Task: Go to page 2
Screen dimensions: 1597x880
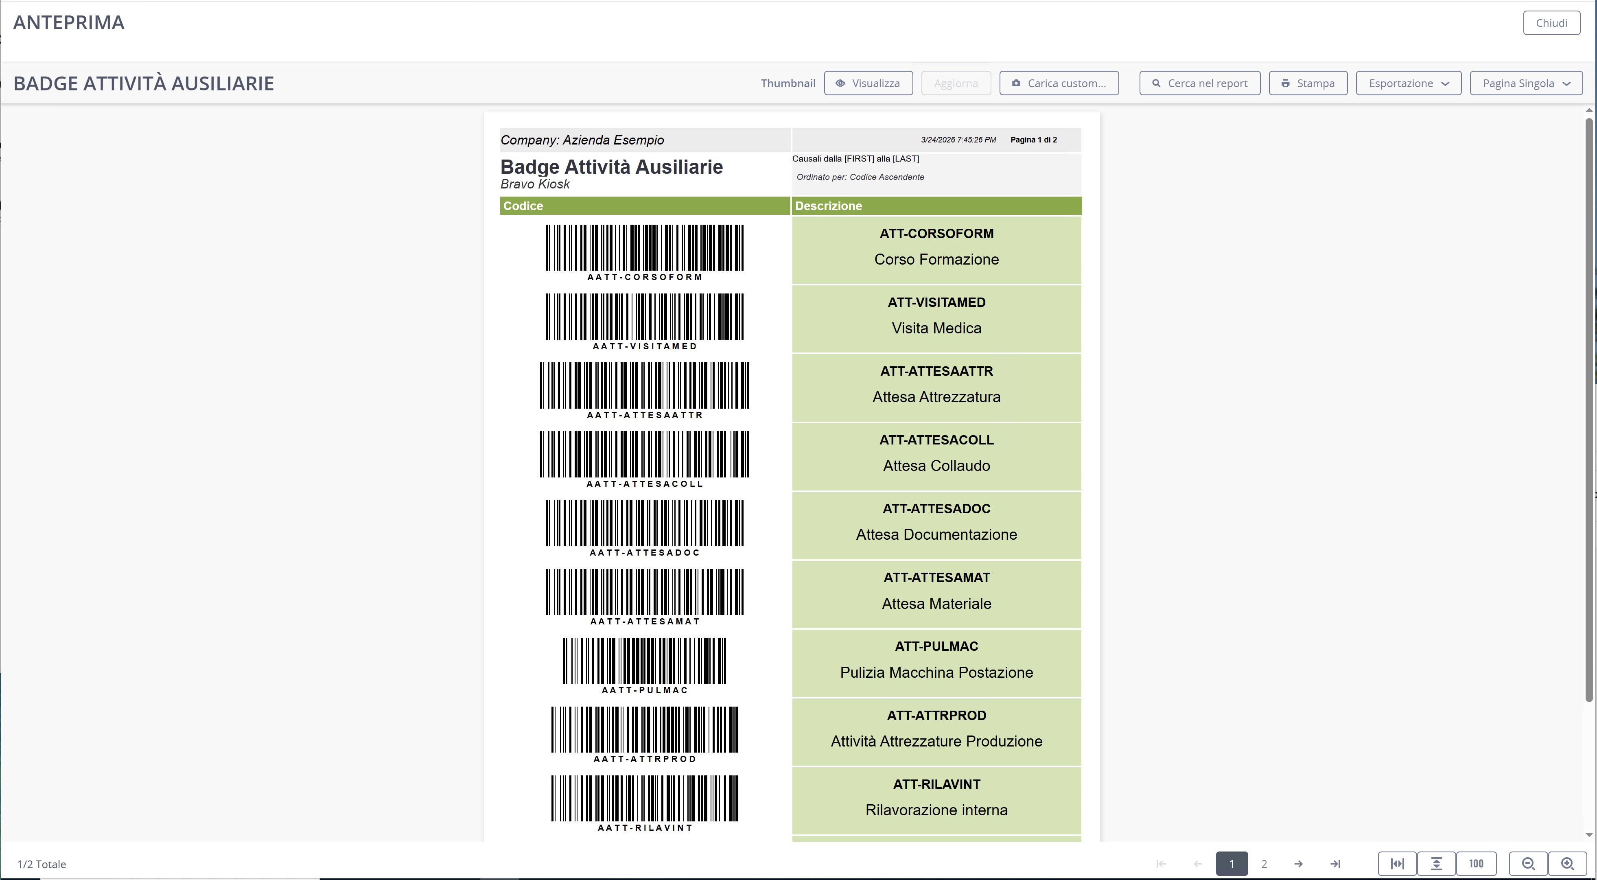Action: 1264,864
